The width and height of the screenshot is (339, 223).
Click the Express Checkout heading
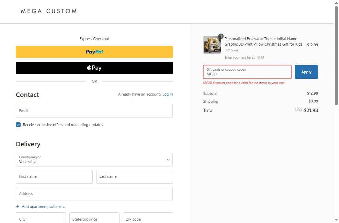tap(94, 39)
